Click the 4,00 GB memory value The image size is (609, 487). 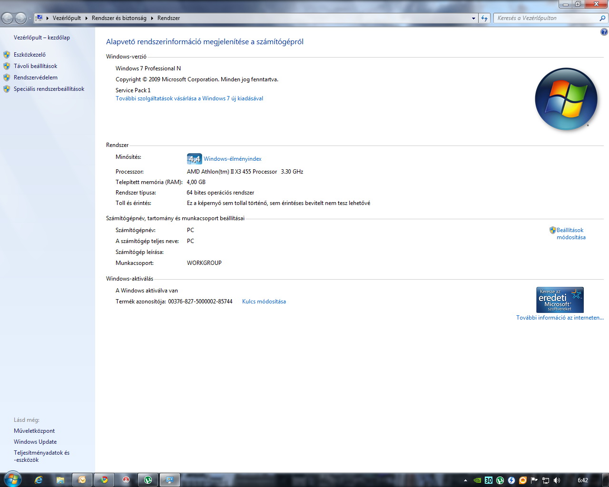click(x=196, y=182)
